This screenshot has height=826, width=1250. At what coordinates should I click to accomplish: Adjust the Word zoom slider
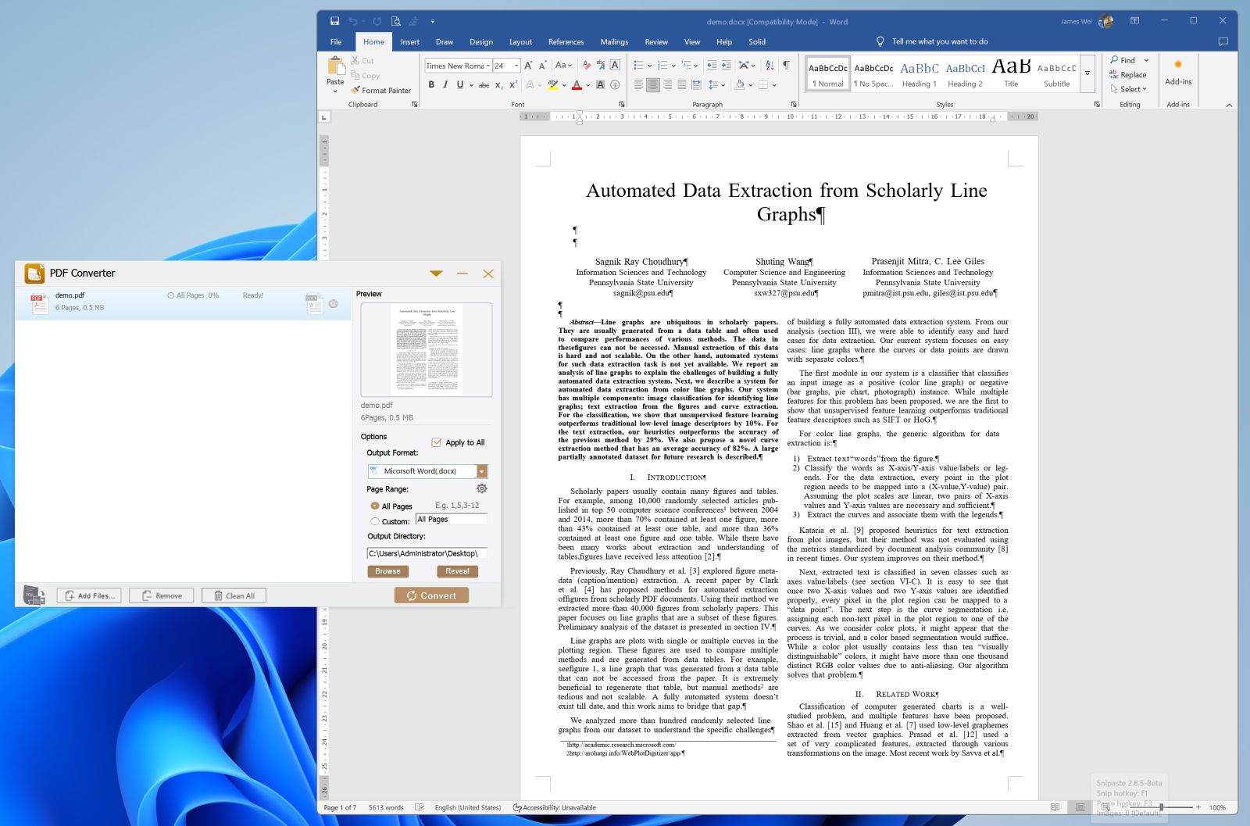[1161, 807]
